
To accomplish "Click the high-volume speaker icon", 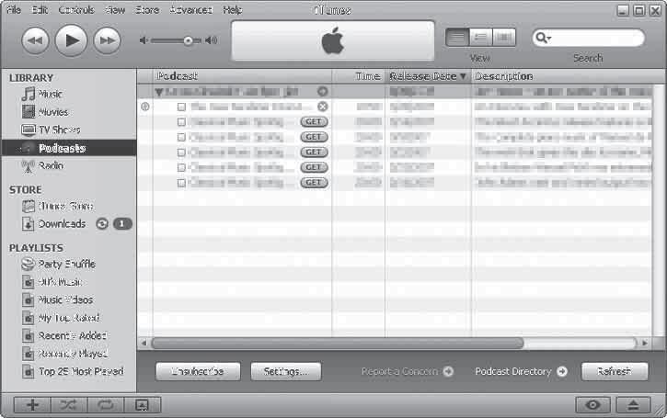I will click(x=212, y=40).
